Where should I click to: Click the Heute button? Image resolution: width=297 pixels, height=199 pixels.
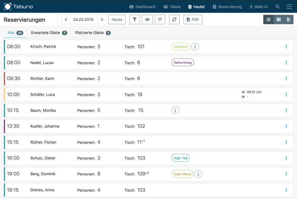point(117,20)
